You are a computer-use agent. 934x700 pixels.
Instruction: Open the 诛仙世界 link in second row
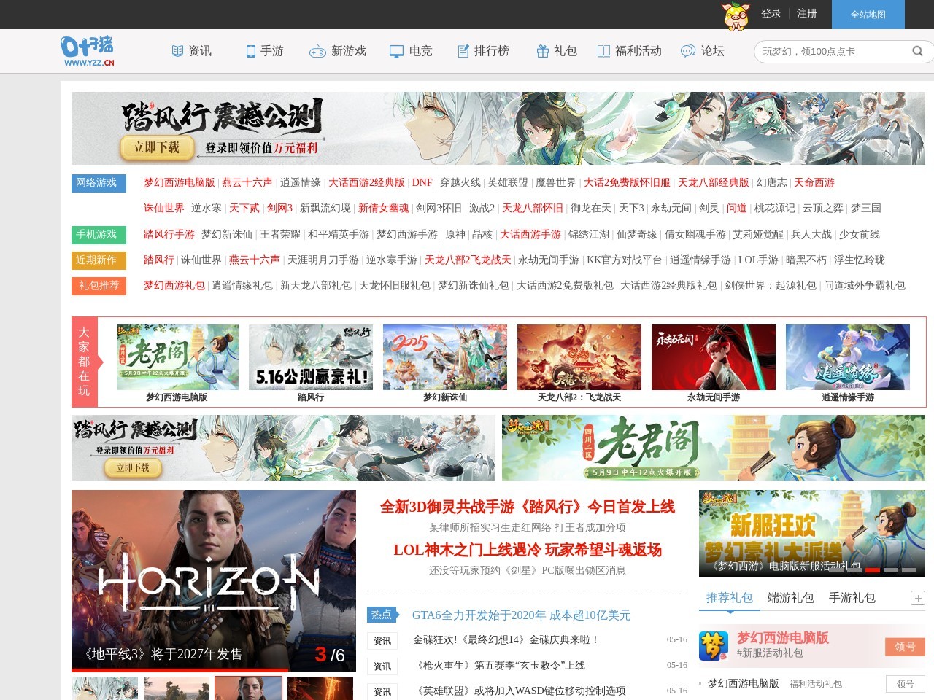[x=164, y=209]
